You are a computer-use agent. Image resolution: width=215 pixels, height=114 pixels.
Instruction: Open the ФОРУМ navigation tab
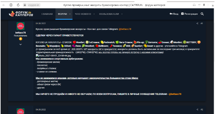(62, 14)
